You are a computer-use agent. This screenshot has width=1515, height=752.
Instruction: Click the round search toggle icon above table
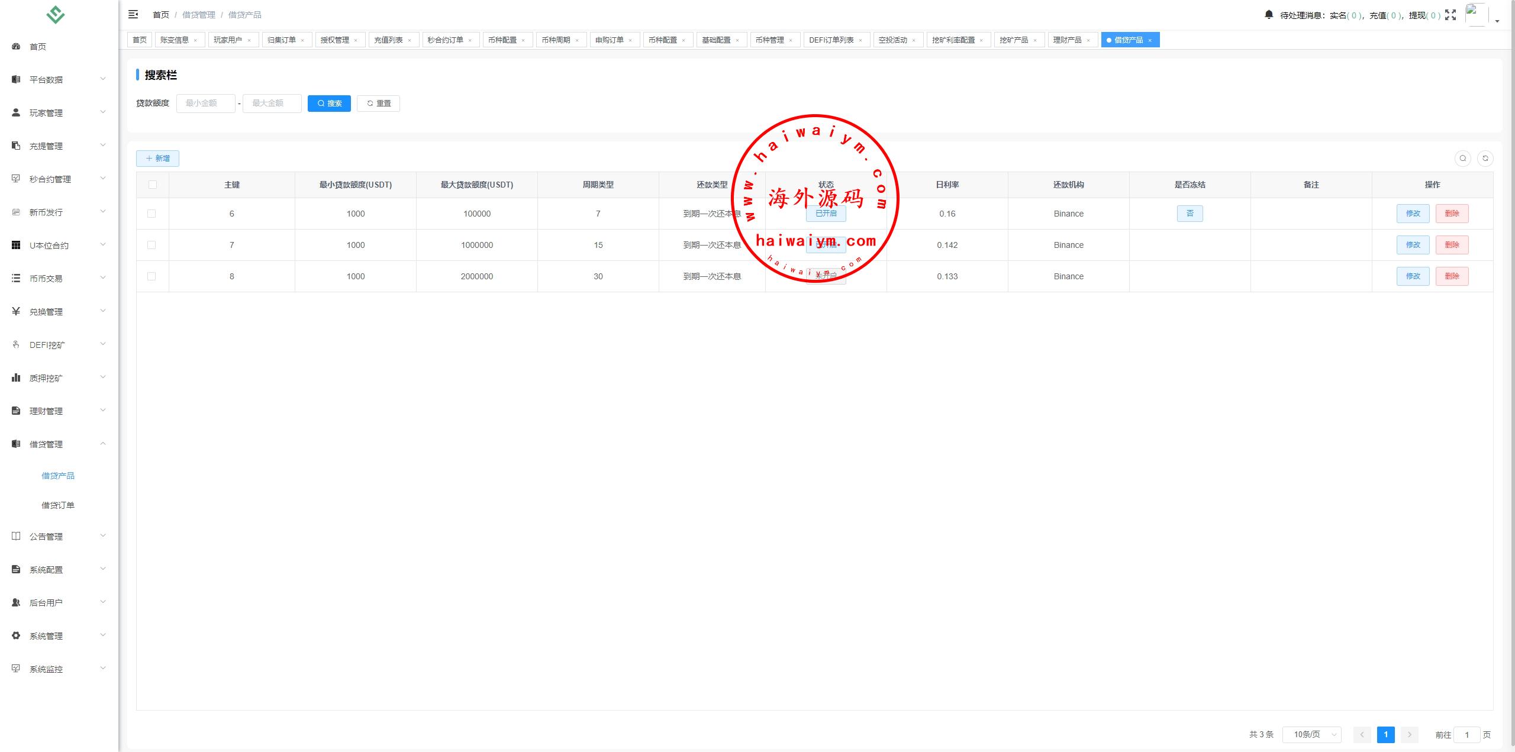tap(1462, 158)
